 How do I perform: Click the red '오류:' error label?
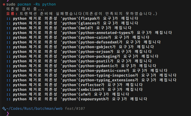(x=12, y=13)
